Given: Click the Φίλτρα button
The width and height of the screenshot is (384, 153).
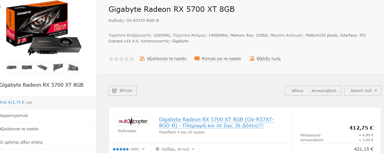Looking at the screenshot, I should 123,91.
